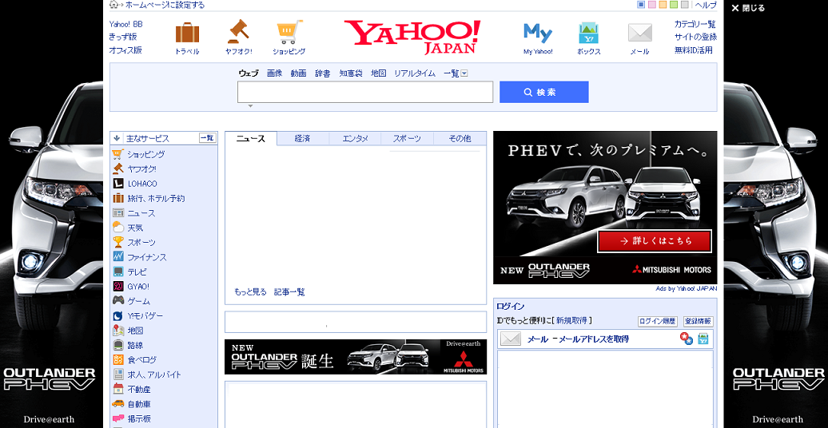Click the small triangle below the search box
The height and width of the screenshot is (428, 828).
[250, 106]
